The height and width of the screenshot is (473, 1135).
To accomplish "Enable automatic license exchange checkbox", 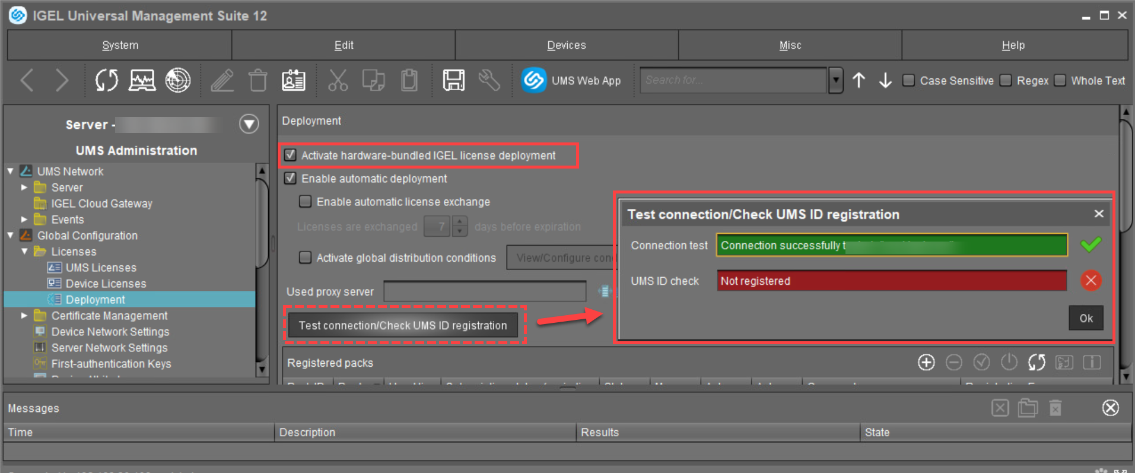I will 305,202.
